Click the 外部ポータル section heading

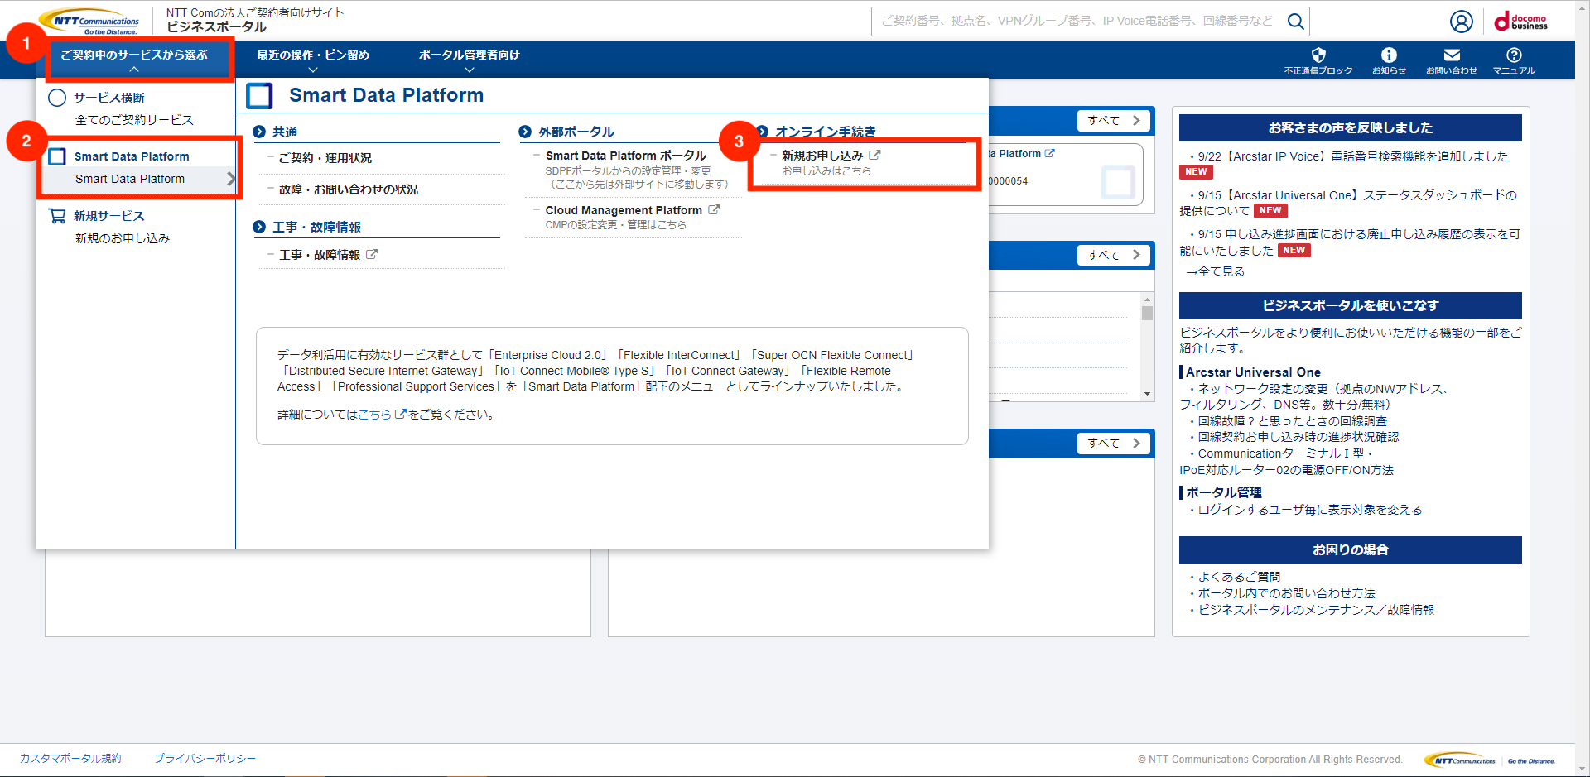[576, 132]
